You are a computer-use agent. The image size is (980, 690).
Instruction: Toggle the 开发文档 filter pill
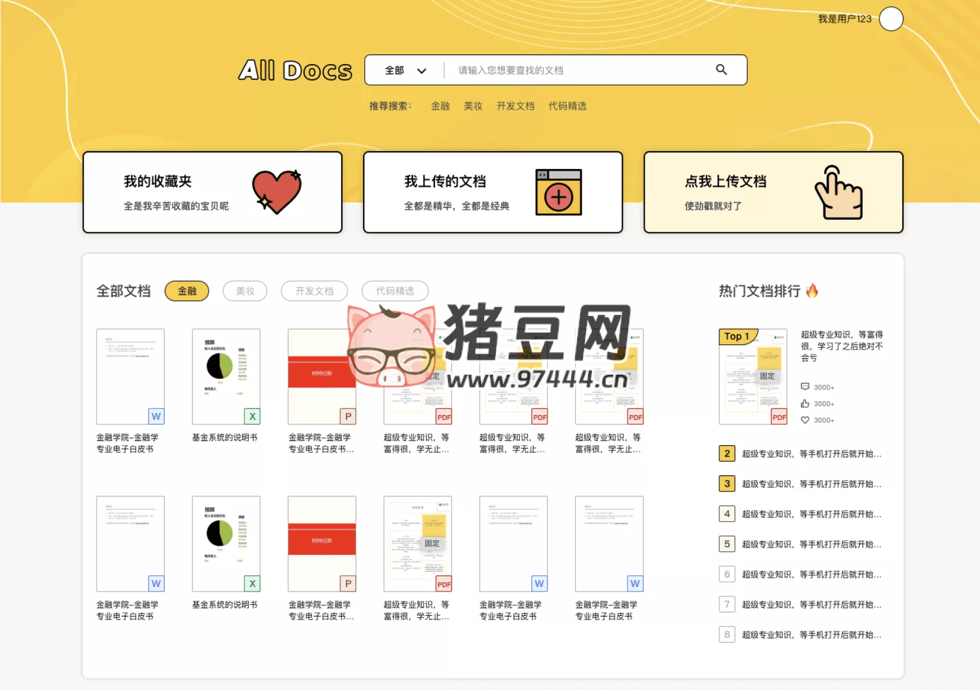click(314, 291)
